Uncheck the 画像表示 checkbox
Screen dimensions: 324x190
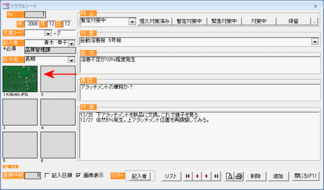tap(78, 175)
